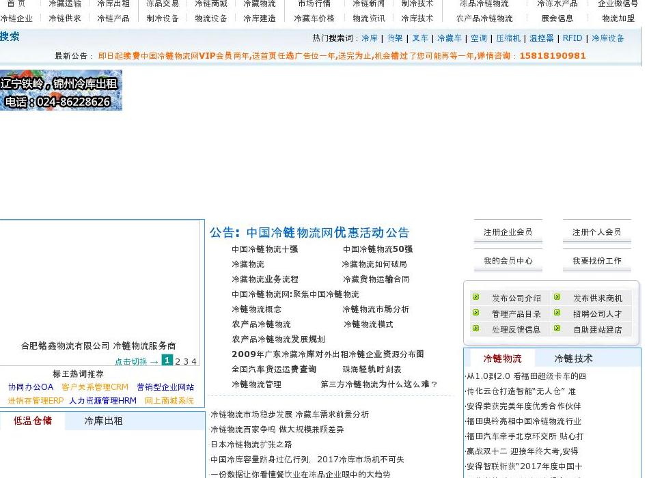Open the 展会信息 navigation link

click(557, 18)
